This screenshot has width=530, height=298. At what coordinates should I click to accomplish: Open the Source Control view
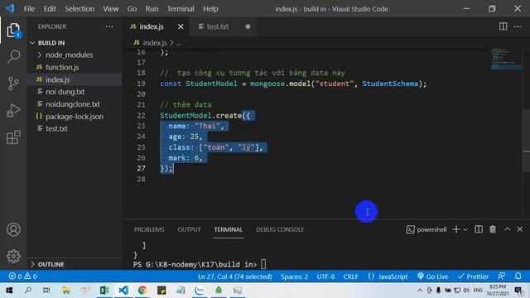click(13, 84)
